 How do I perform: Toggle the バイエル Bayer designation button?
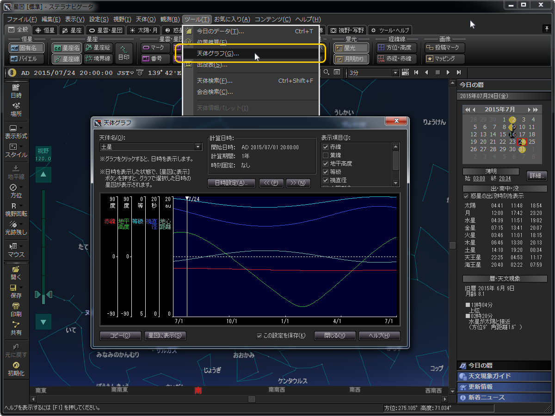click(x=27, y=59)
